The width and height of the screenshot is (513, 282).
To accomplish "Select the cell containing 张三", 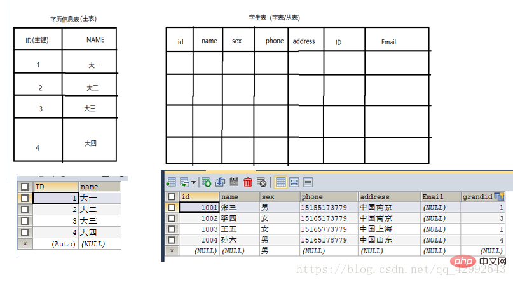I will [x=240, y=207].
